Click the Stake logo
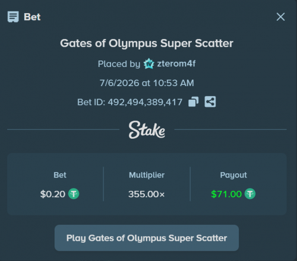The width and height of the screenshot is (297, 261). pos(147,130)
